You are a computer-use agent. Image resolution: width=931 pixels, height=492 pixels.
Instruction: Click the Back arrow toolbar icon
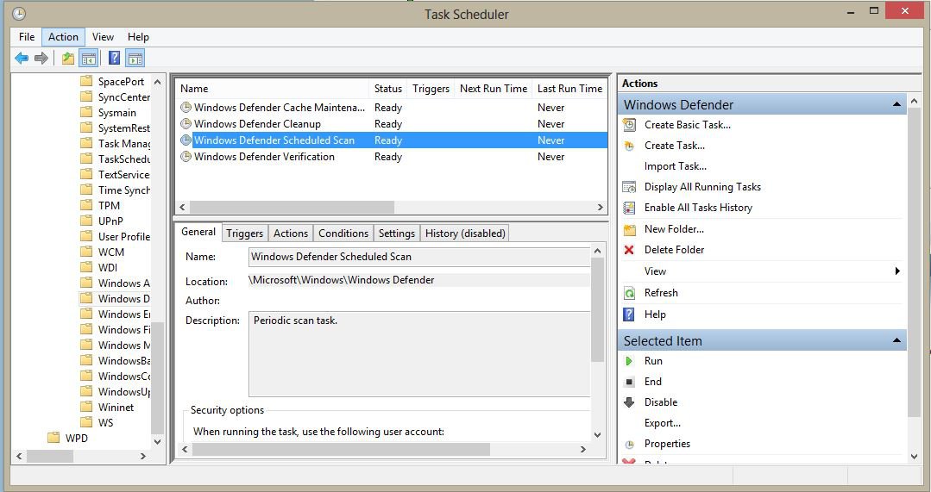pyautogui.click(x=22, y=59)
